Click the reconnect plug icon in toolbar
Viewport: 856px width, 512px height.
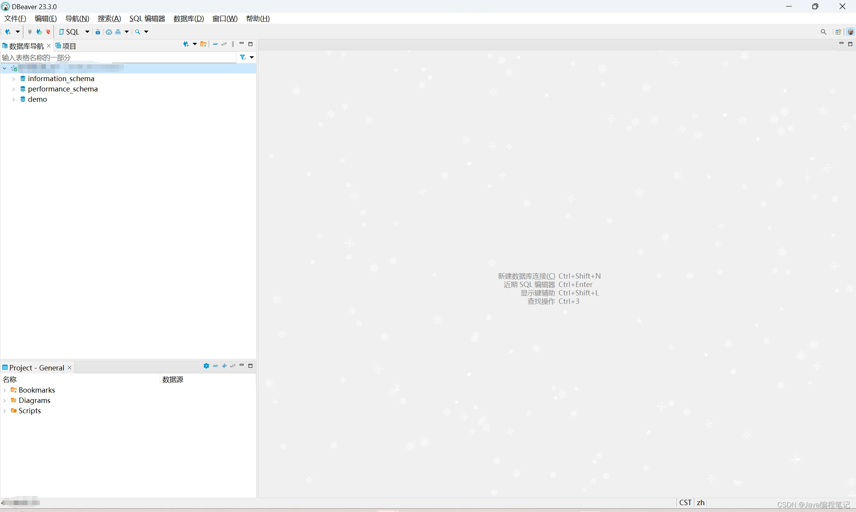(x=39, y=32)
